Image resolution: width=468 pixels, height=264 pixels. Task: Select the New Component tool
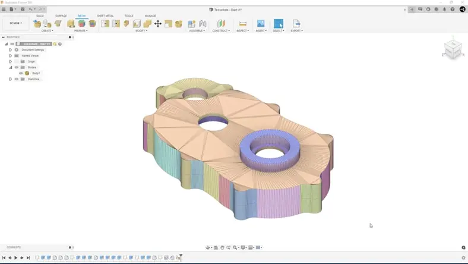click(x=192, y=24)
